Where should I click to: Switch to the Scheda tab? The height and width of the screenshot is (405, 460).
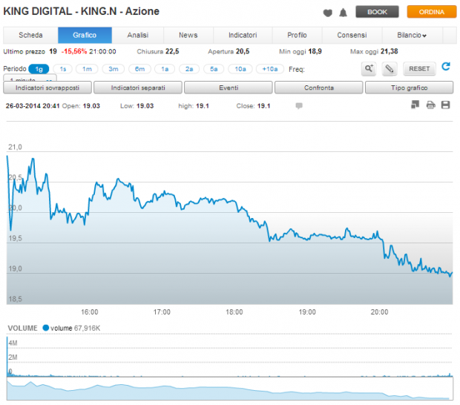pos(30,35)
